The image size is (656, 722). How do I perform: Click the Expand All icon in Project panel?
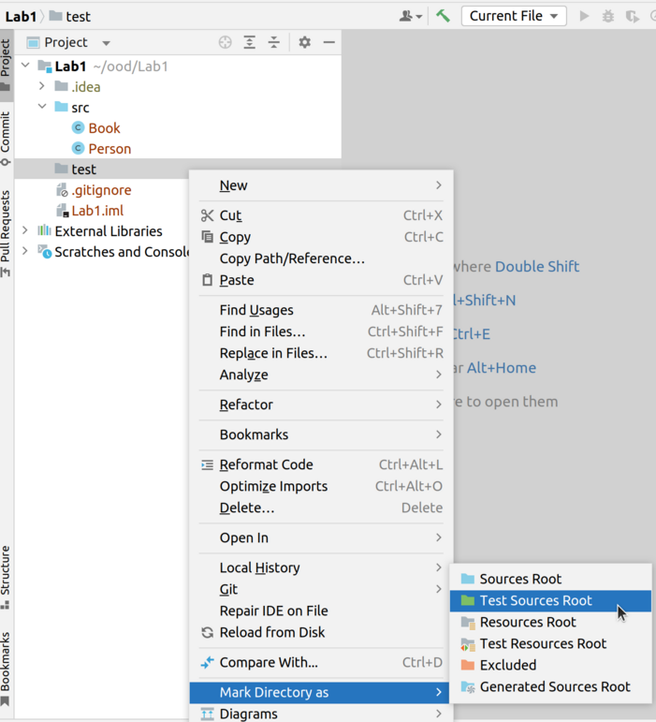(250, 42)
